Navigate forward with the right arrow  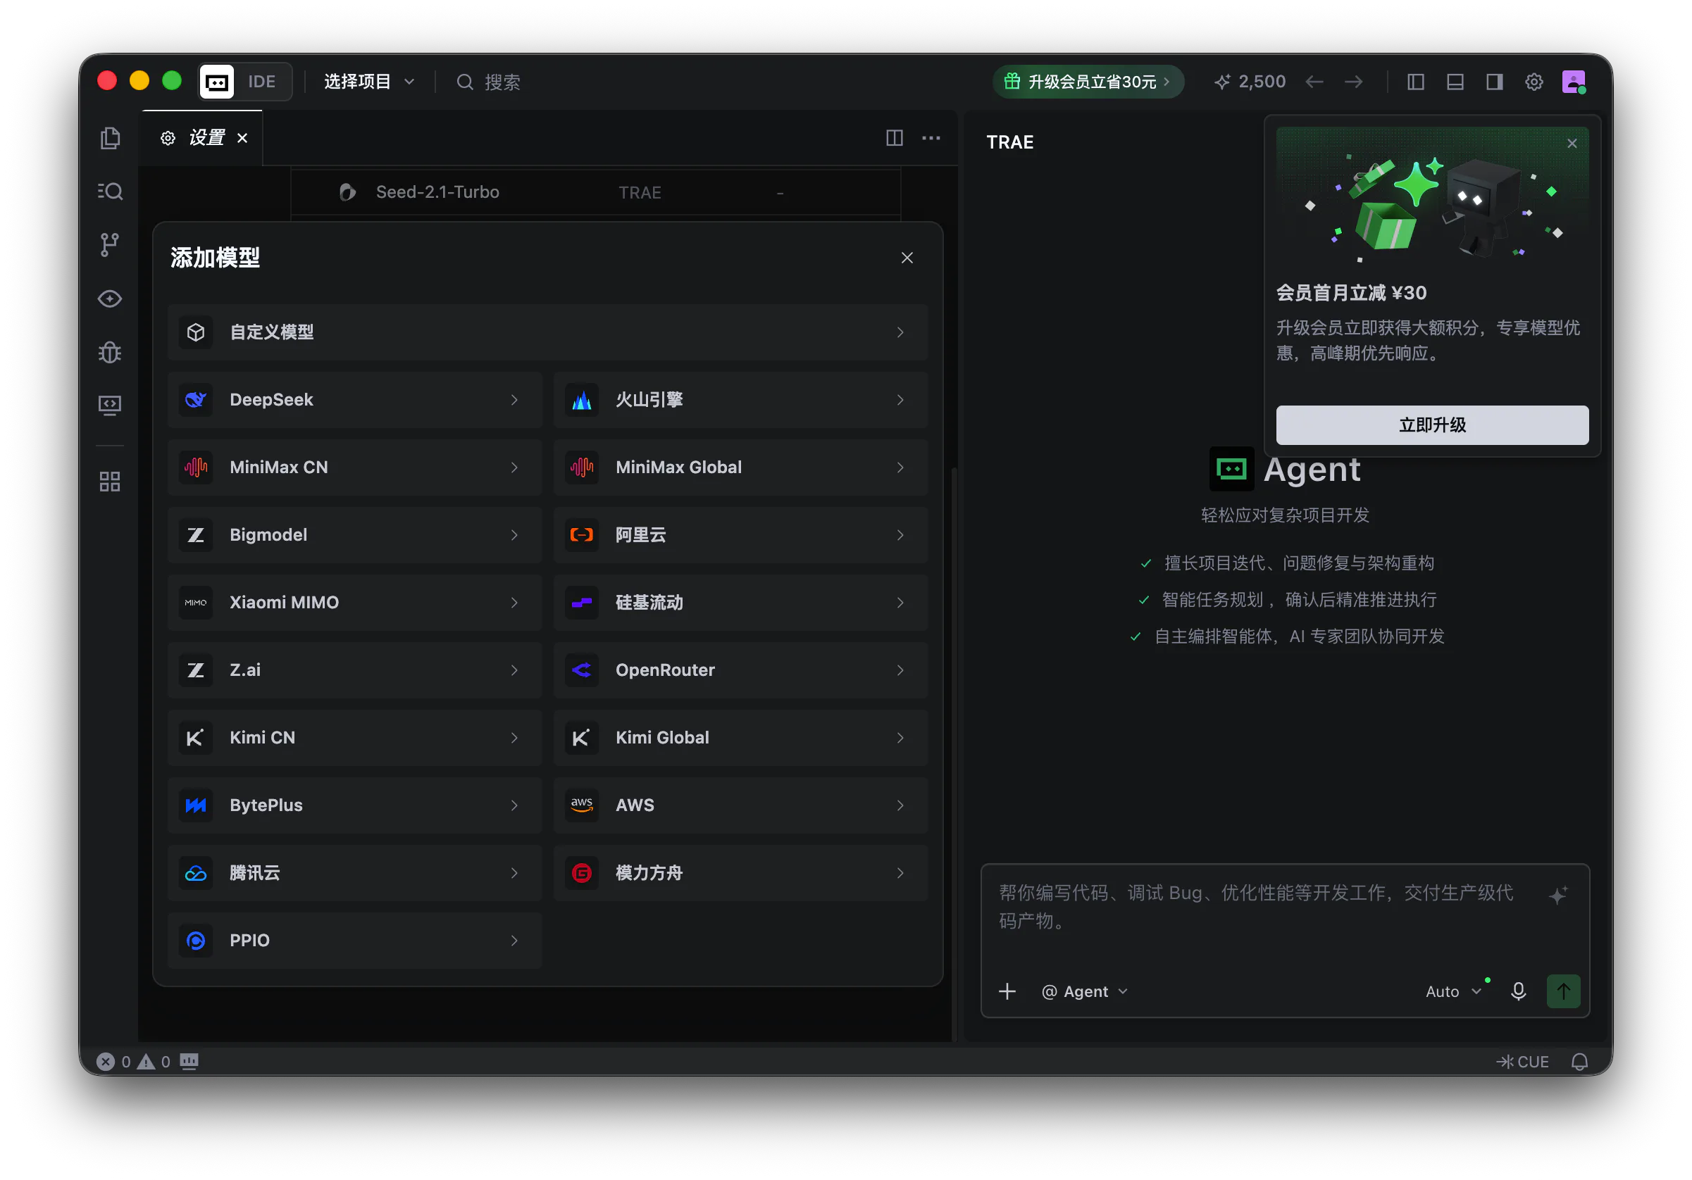click(x=1353, y=82)
